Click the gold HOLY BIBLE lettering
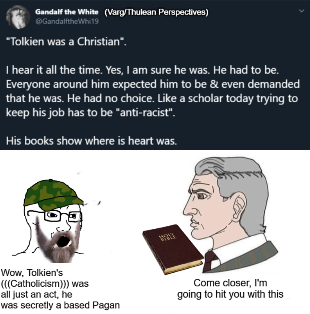 pyautogui.click(x=168, y=236)
